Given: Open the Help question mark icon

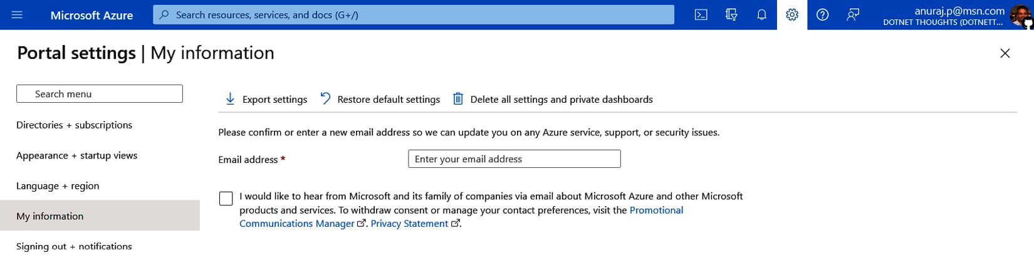Looking at the screenshot, I should pos(822,14).
